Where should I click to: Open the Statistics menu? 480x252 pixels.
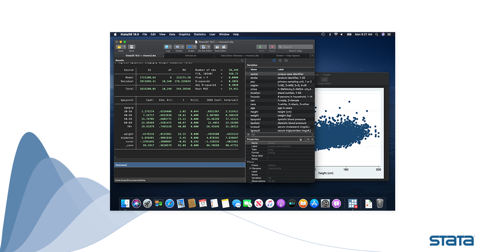click(200, 34)
